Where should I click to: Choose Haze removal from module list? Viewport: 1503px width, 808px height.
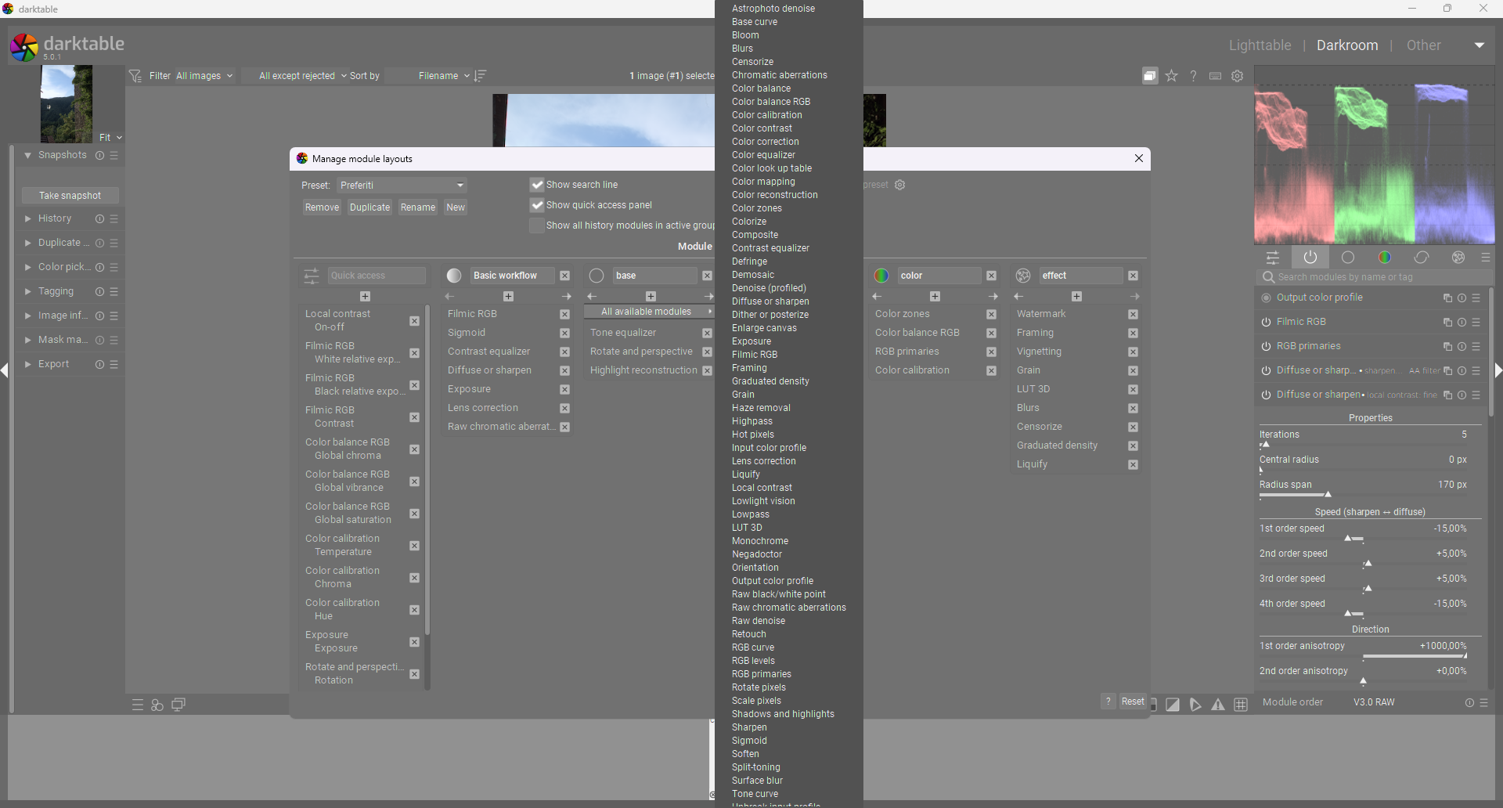[x=761, y=408]
